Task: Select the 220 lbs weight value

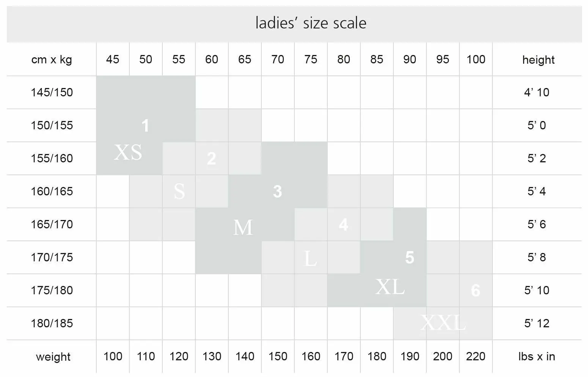Action: coord(475,357)
